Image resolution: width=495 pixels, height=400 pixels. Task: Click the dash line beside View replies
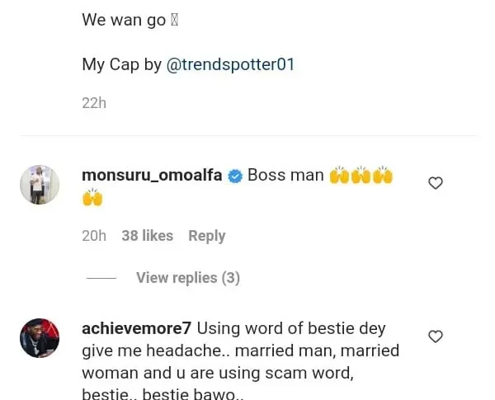point(101,278)
